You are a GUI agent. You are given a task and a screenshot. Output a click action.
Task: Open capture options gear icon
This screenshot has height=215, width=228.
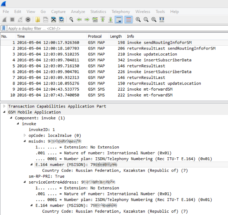pos(28,19)
